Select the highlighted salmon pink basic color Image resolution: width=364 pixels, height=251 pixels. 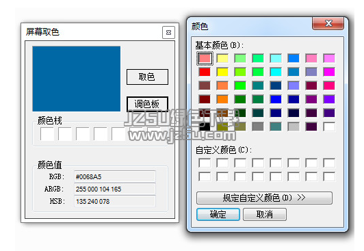(x=205, y=58)
